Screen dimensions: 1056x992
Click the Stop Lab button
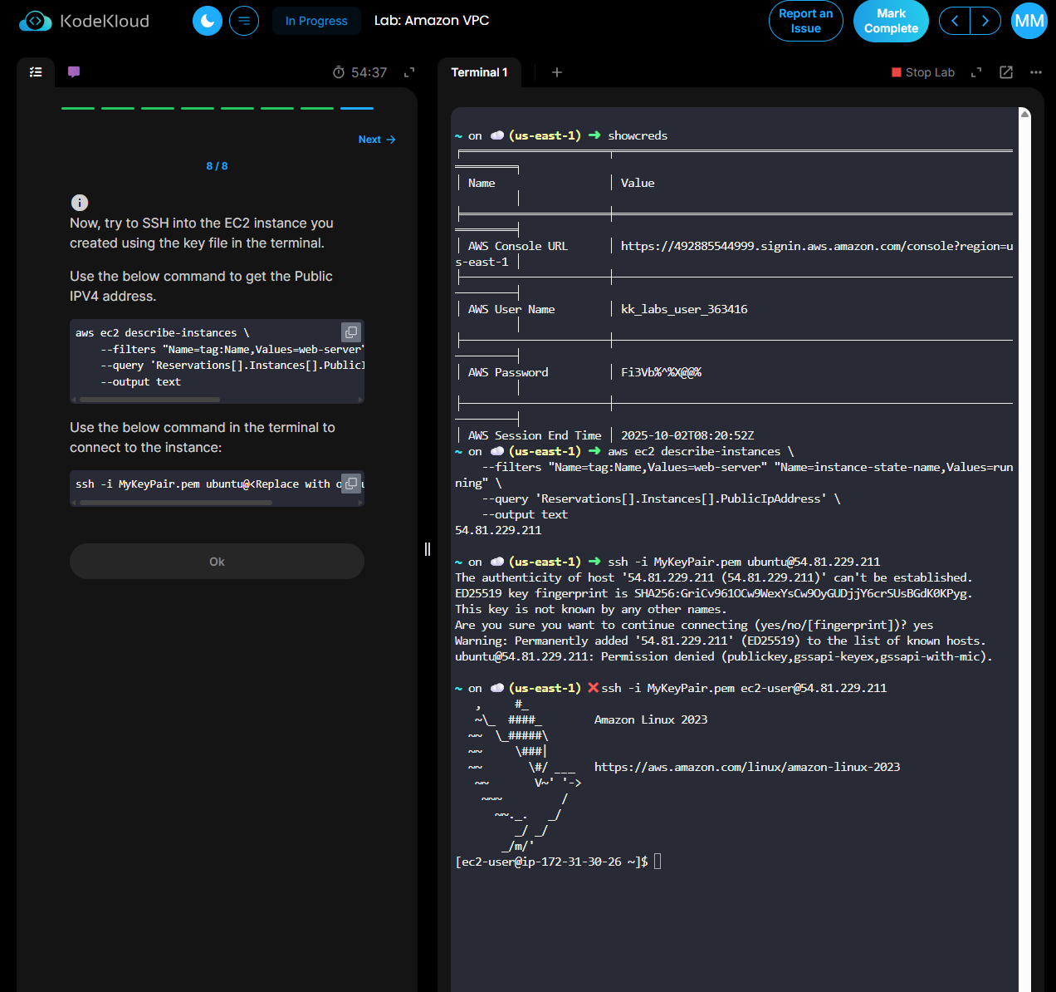[923, 72]
